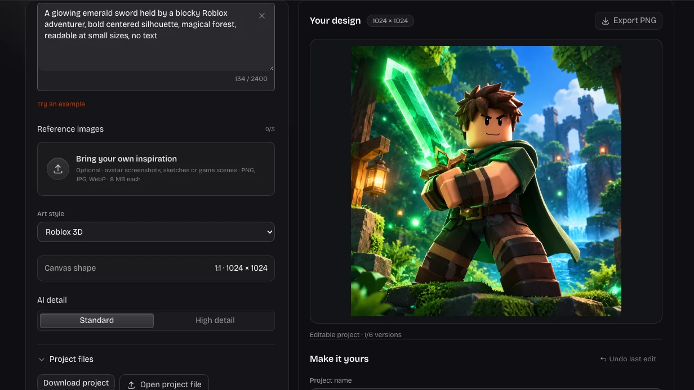Image resolution: width=694 pixels, height=390 pixels.
Task: Click the Reference images heading
Action: click(70, 129)
